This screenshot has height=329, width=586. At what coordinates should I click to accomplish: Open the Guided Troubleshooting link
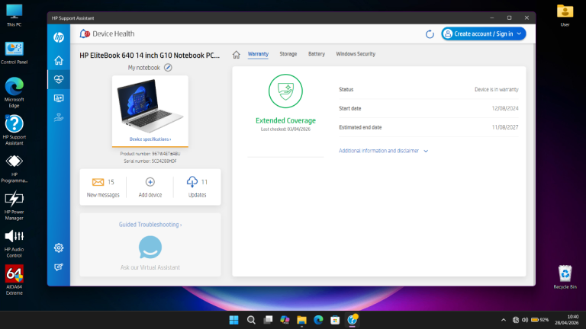point(150,225)
